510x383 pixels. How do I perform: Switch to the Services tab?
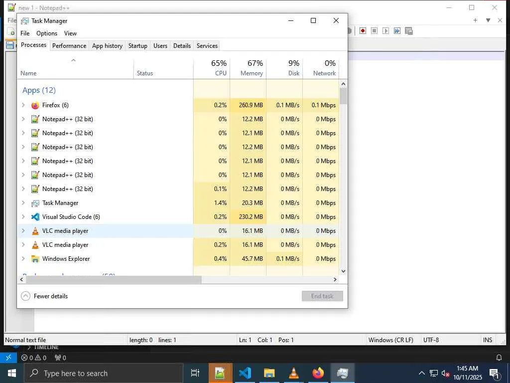(x=207, y=45)
